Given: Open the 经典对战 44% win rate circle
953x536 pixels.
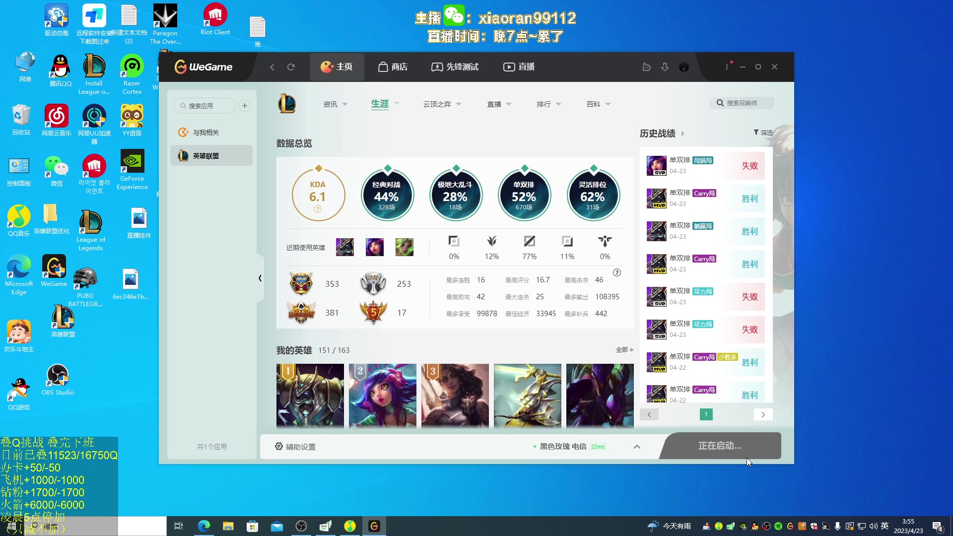Looking at the screenshot, I should [x=387, y=195].
